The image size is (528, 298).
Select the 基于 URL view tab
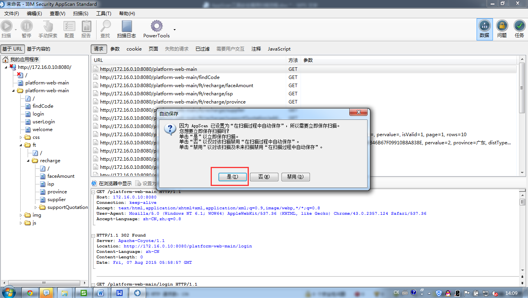click(x=12, y=49)
